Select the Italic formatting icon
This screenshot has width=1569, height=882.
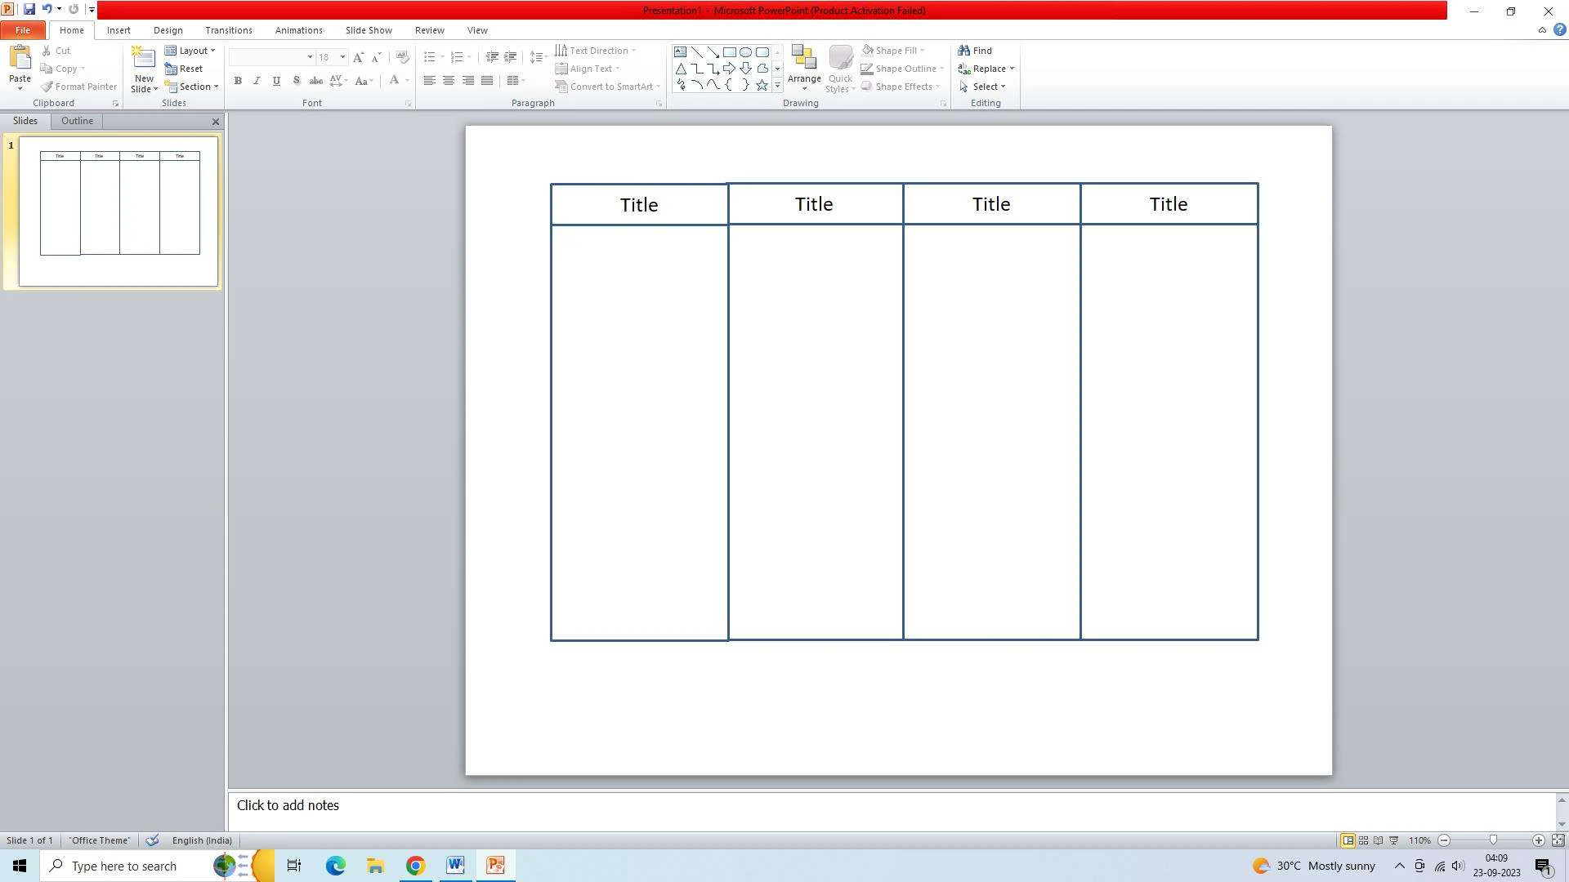tap(257, 81)
